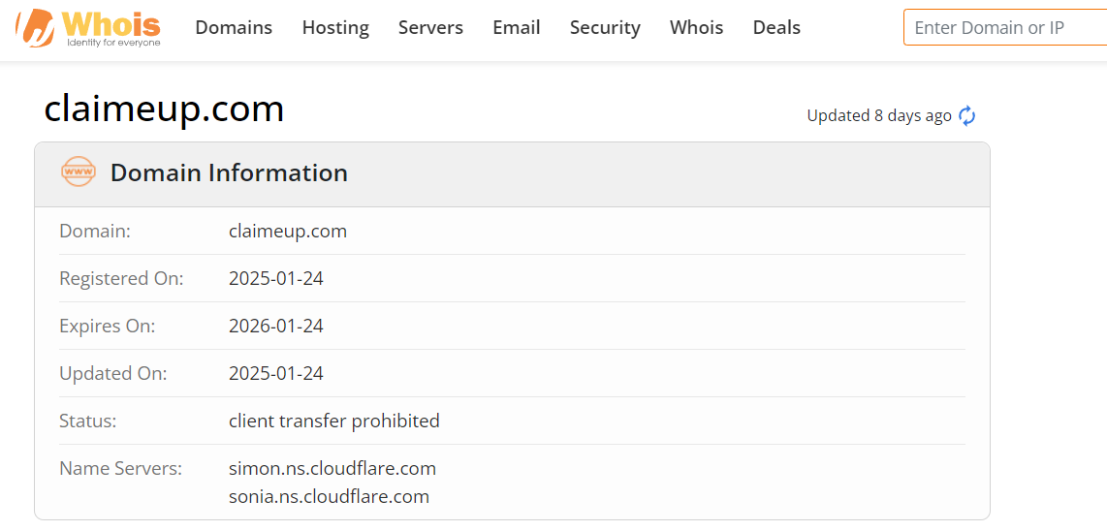Click the Domain Information panel title
The width and height of the screenshot is (1107, 531).
coord(229,173)
